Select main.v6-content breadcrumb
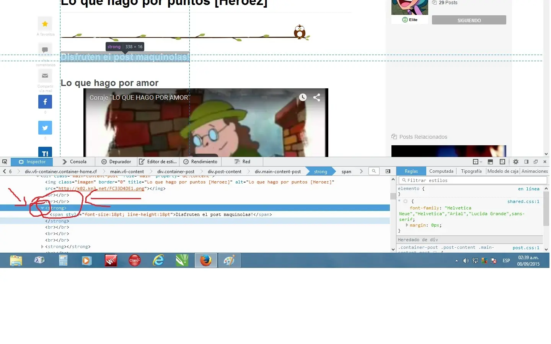 (127, 172)
